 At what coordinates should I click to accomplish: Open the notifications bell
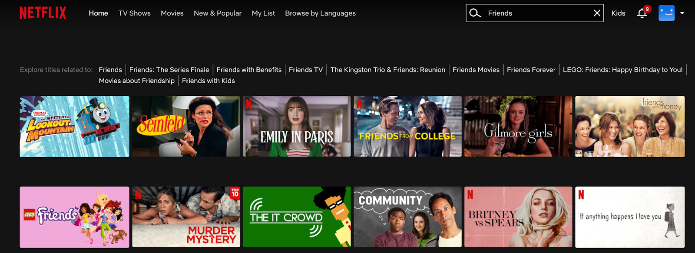click(642, 13)
